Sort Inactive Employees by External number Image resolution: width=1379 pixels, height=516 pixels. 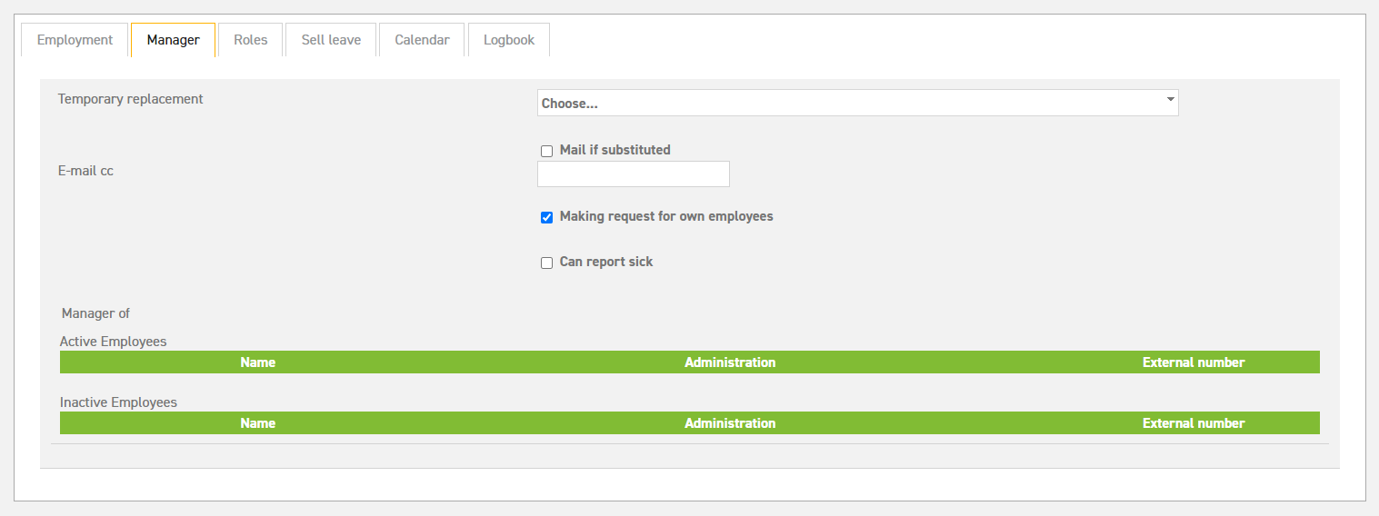(x=1194, y=423)
